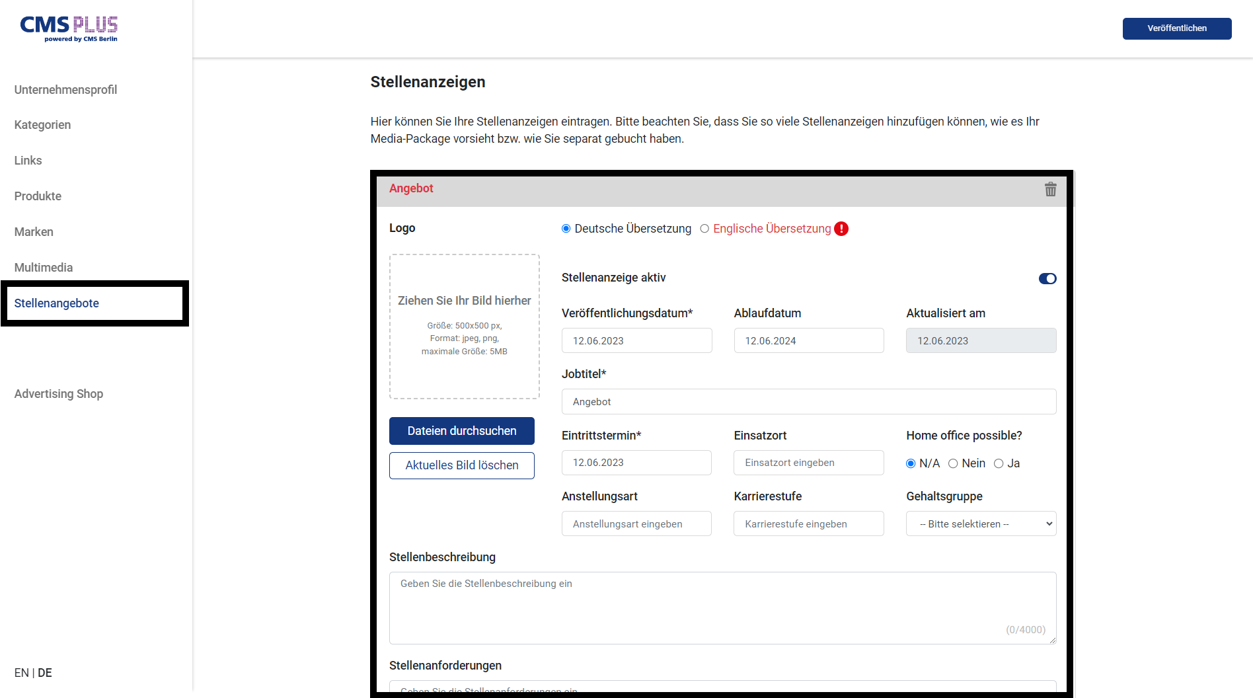Viewport: 1253px width, 698px height.
Task: Click the Anstellungsart input field
Action: [636, 523]
